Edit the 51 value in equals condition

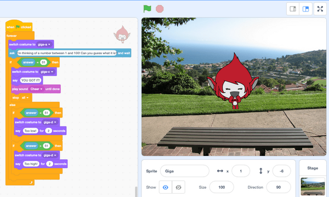43,62
